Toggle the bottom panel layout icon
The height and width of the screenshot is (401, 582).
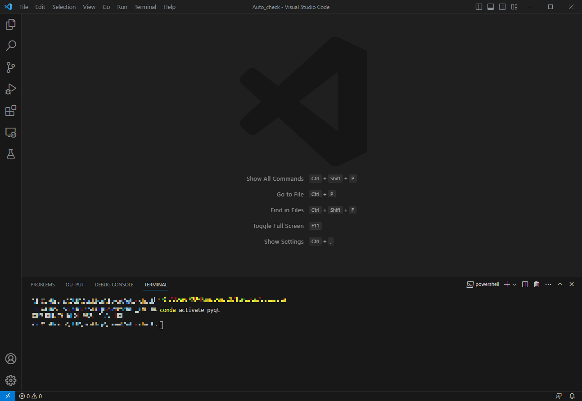(491, 7)
